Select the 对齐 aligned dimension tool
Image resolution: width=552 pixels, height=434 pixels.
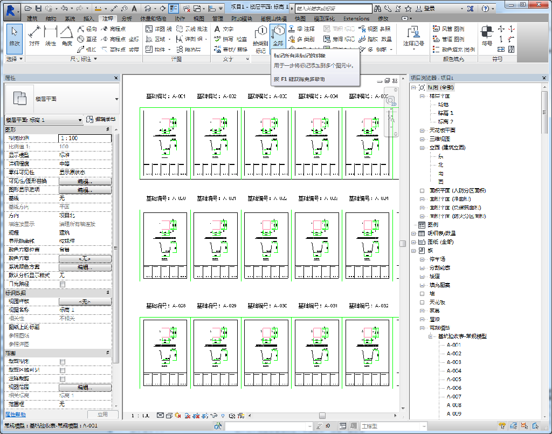coord(34,36)
